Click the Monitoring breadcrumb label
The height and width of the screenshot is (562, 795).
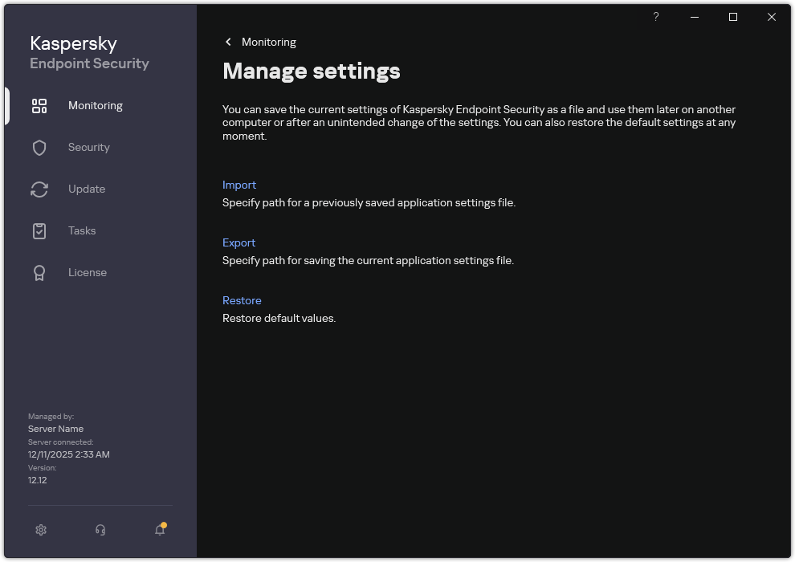point(269,42)
